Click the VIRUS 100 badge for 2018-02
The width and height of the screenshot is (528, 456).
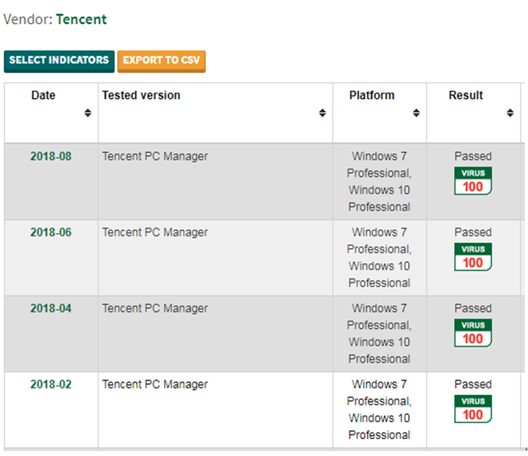(472, 409)
